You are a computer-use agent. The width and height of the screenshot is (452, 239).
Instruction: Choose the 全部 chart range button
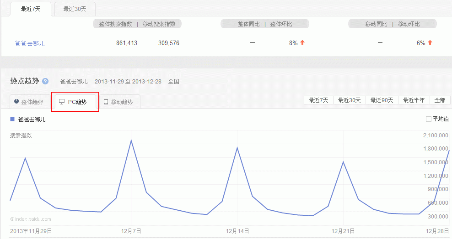(440, 100)
